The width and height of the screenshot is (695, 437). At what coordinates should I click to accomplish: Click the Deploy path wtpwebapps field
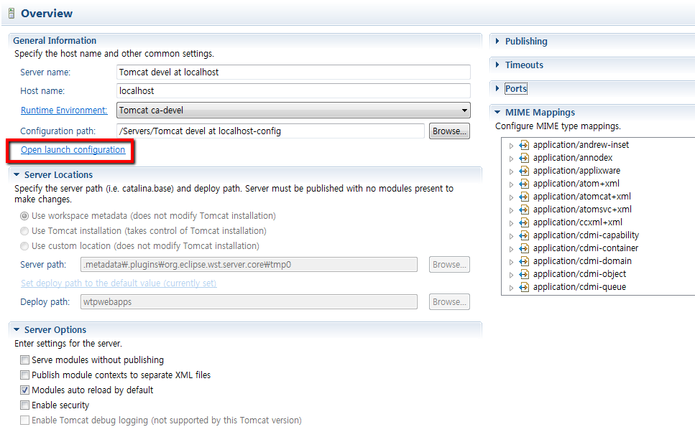tap(249, 302)
